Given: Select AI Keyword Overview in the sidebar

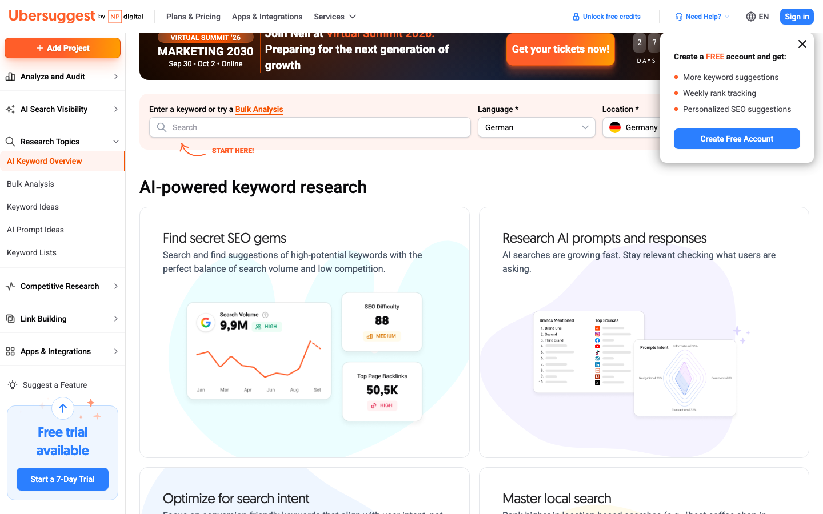Looking at the screenshot, I should point(62,161).
